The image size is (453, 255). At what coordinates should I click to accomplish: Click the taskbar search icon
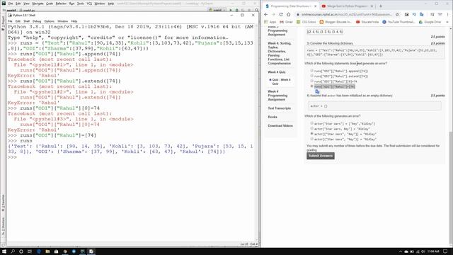coord(13,251)
